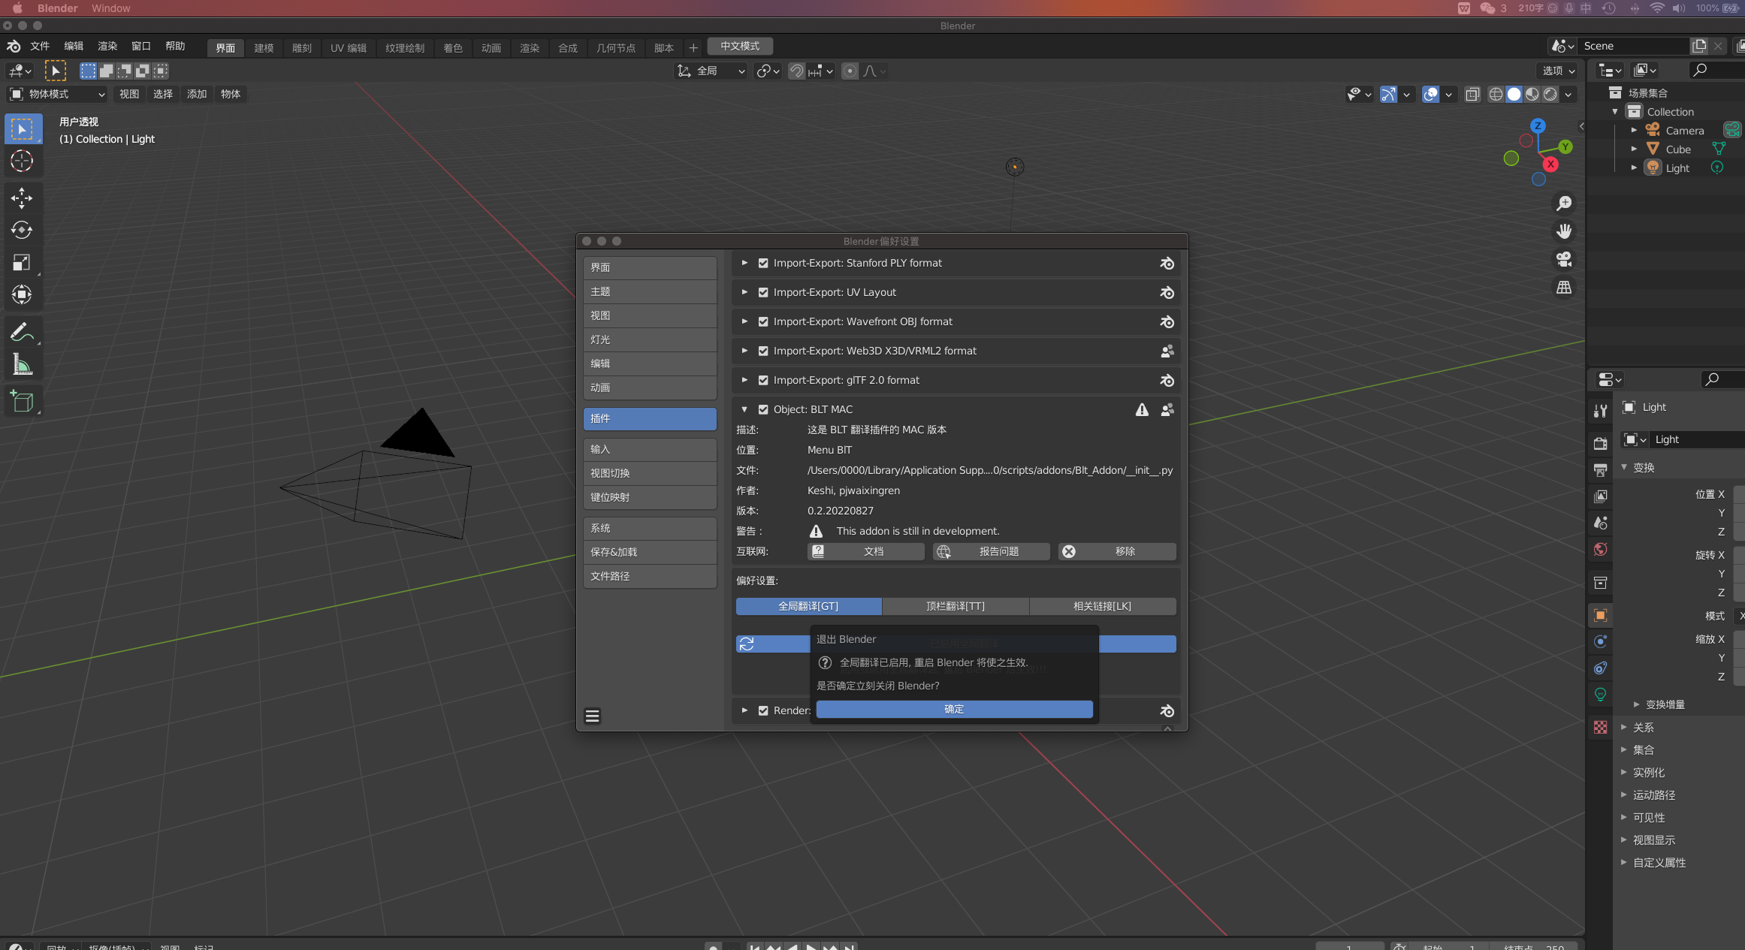Expand Import-Export: glTF 2.0 format details
The width and height of the screenshot is (1745, 950).
744,380
